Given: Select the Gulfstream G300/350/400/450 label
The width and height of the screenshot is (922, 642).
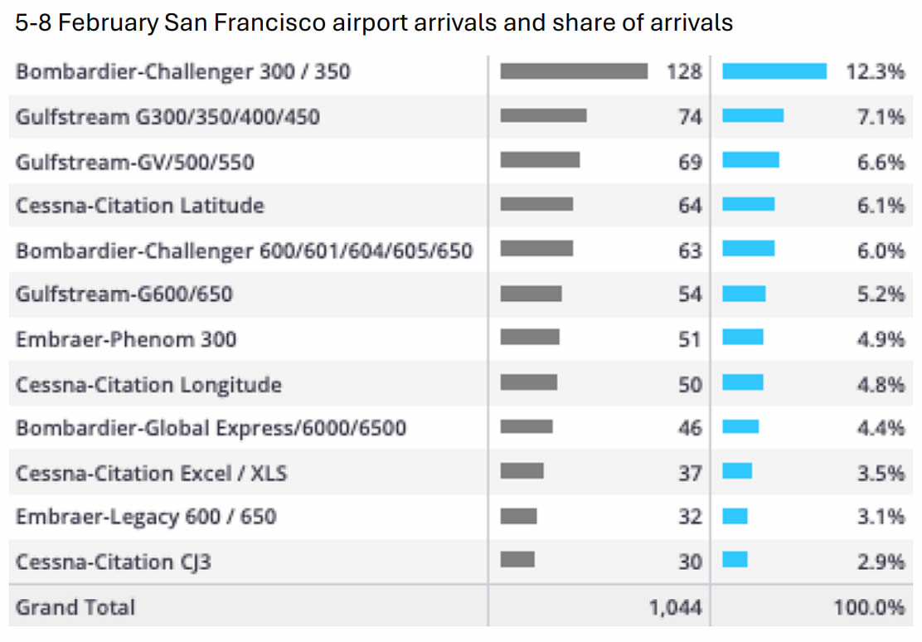Looking at the screenshot, I should [x=167, y=117].
